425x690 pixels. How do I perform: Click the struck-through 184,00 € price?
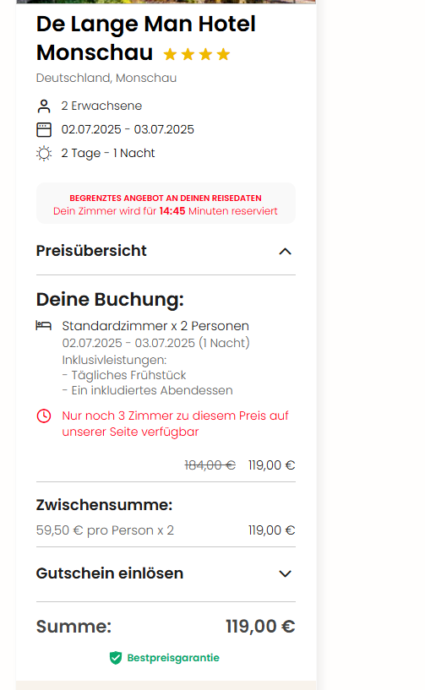[210, 465]
